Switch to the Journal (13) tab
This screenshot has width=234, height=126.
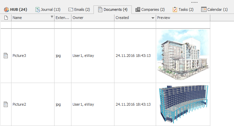click(48, 9)
